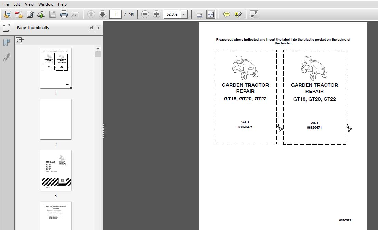This screenshot has height=230, width=378.
Task: Open the Help menu
Action: click(62, 4)
